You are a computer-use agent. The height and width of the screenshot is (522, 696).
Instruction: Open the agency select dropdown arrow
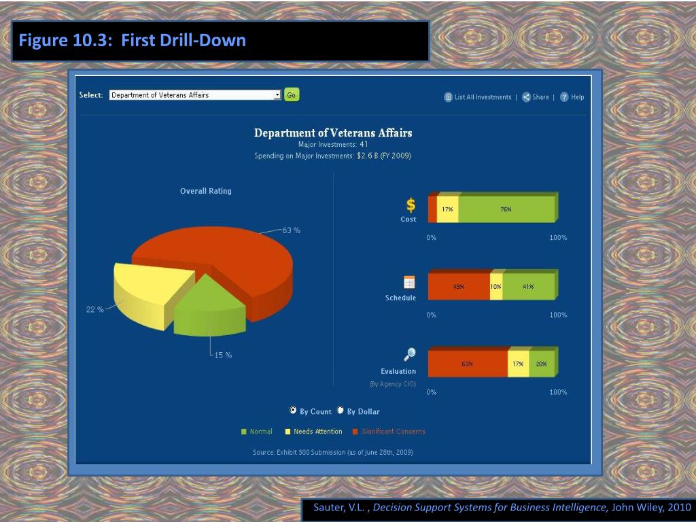click(277, 95)
